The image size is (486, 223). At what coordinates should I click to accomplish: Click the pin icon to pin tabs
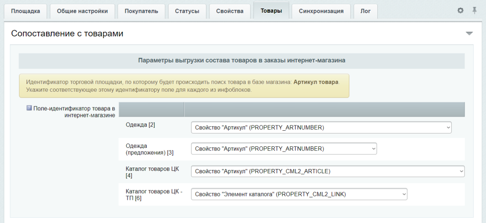474,10
